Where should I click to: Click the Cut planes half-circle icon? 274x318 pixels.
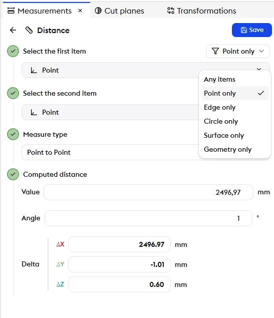[98, 11]
